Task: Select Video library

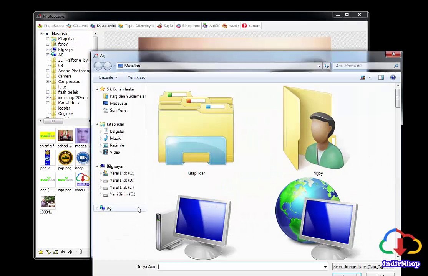Action: point(112,152)
